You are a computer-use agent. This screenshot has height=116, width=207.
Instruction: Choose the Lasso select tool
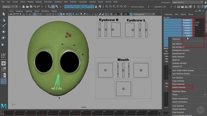(4, 20)
